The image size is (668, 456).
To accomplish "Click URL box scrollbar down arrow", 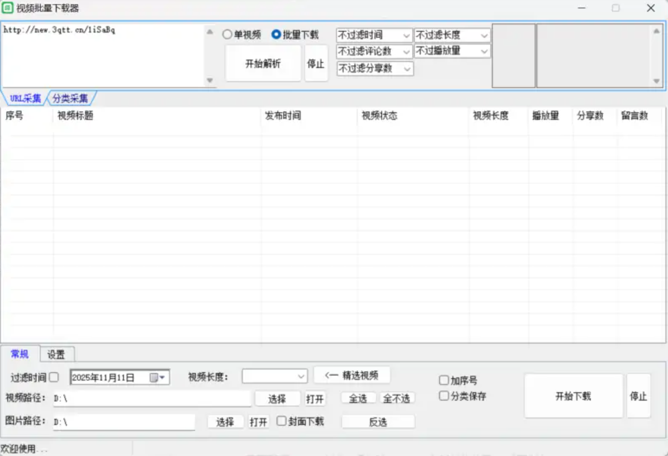I will tap(210, 80).
